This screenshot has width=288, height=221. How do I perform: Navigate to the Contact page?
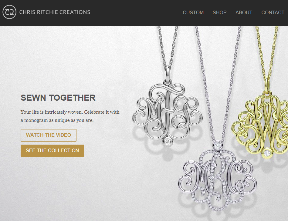click(273, 12)
